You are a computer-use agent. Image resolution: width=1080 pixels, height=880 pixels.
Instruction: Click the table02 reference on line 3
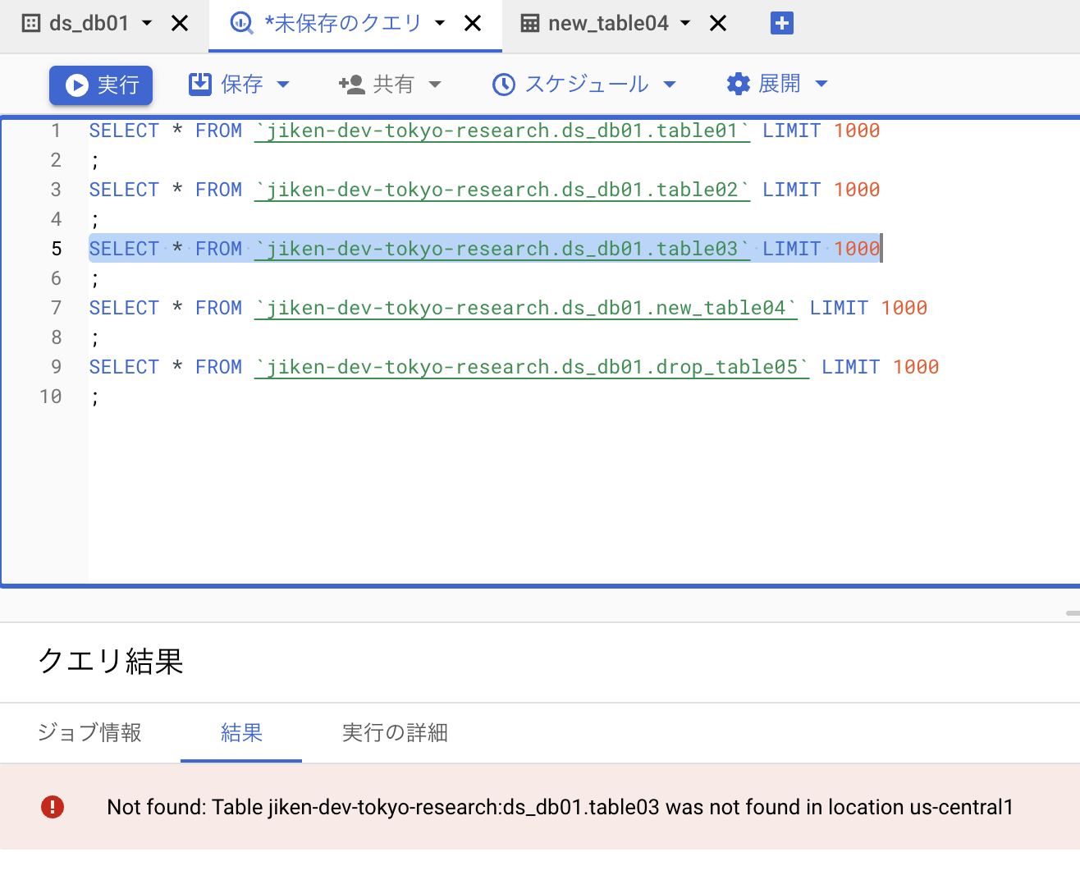(x=502, y=190)
